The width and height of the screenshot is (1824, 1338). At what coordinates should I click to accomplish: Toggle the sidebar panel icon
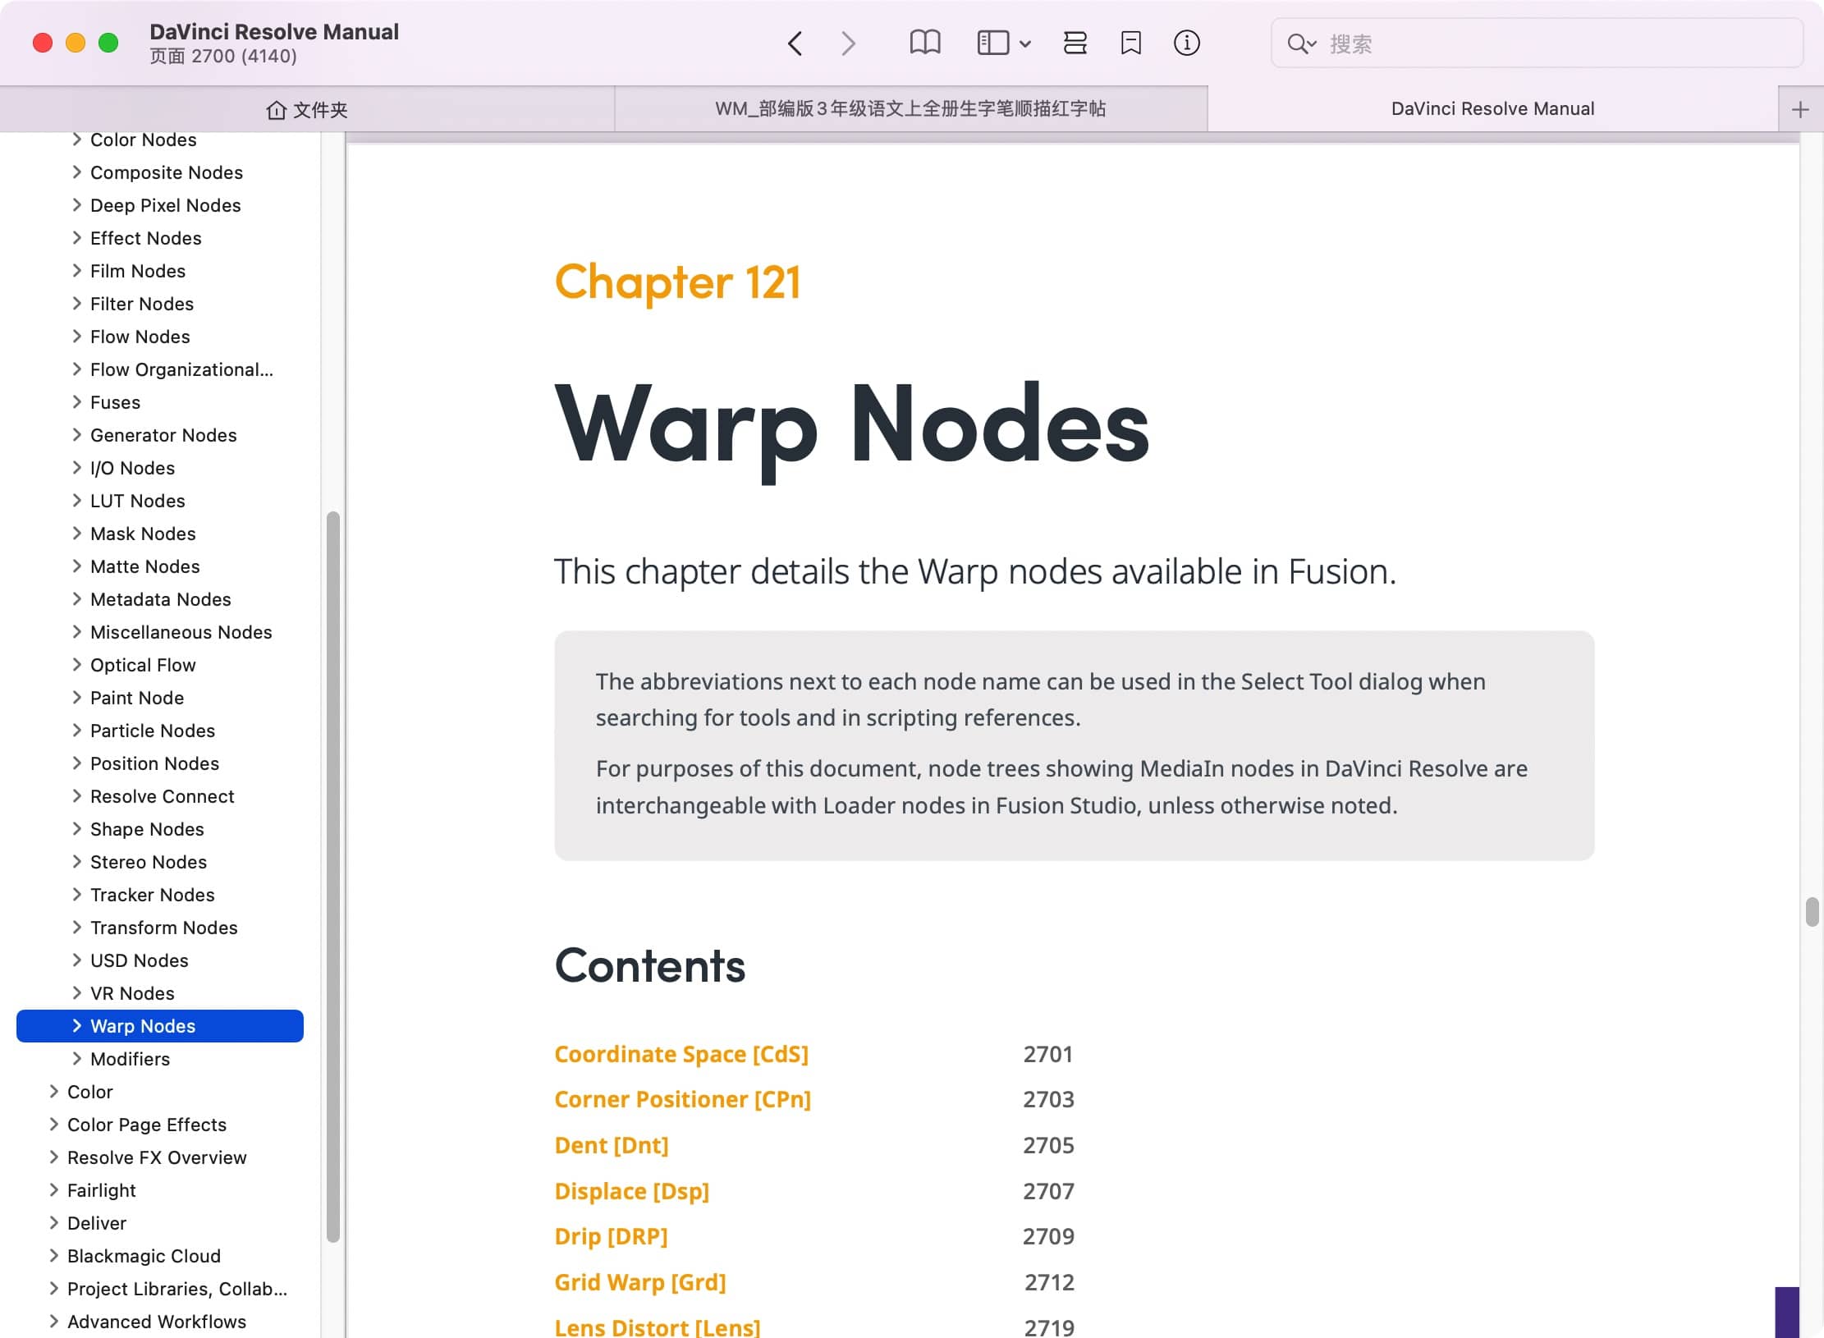click(x=993, y=43)
